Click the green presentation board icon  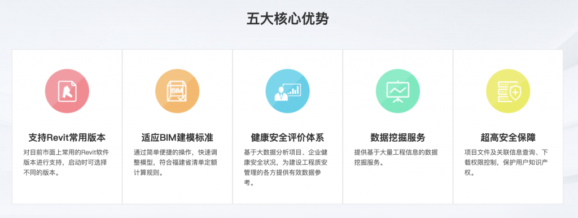(398, 91)
